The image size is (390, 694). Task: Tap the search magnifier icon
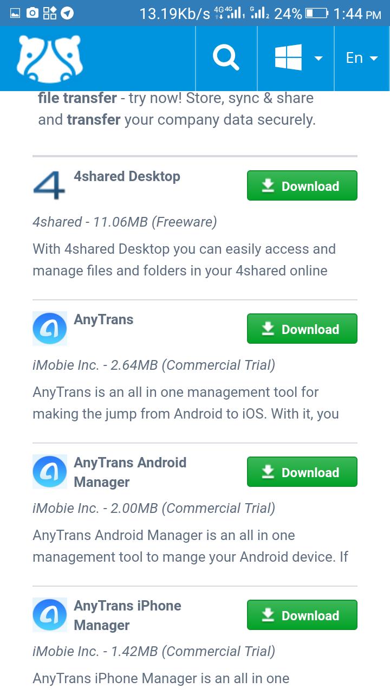(x=226, y=58)
